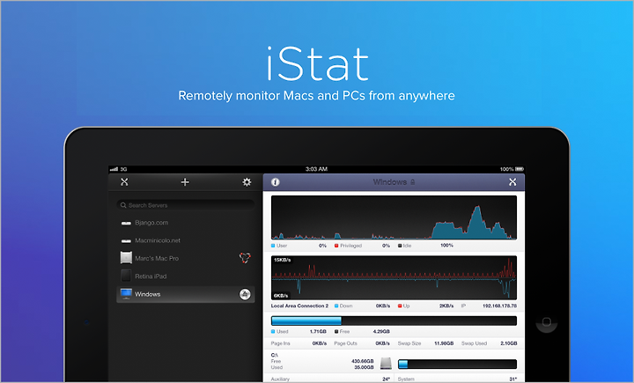The image size is (634, 383).
Task: Tap the lock icon beside Windows title
Action: coord(412,182)
